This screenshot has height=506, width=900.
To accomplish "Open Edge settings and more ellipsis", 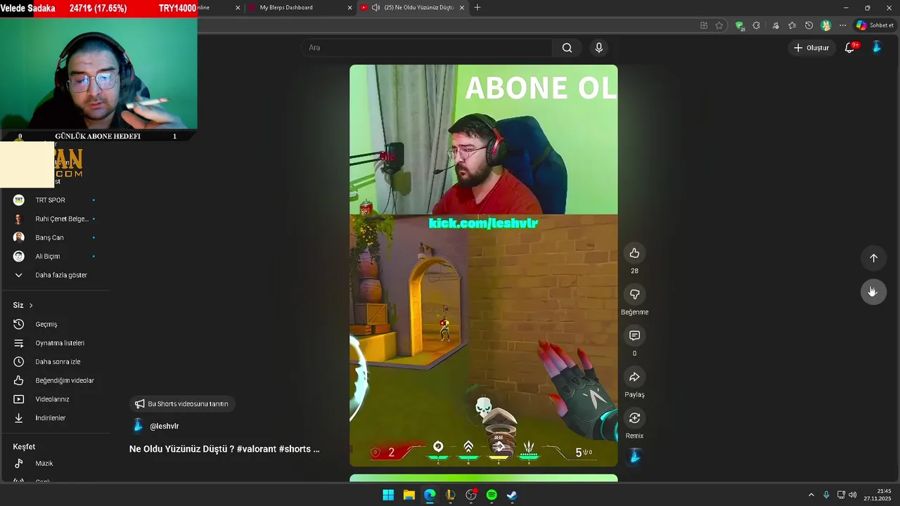I will coord(842,25).
